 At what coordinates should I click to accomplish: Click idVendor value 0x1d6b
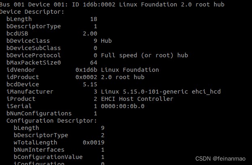point(86,70)
